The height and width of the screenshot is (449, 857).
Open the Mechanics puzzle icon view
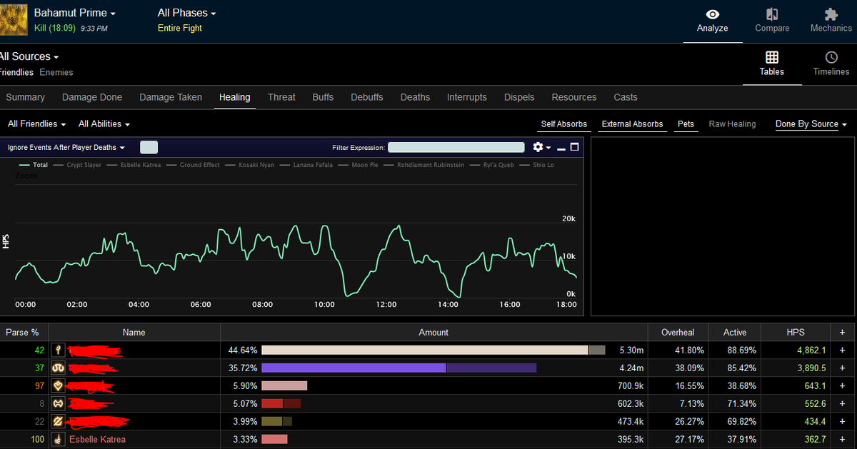pyautogui.click(x=831, y=15)
